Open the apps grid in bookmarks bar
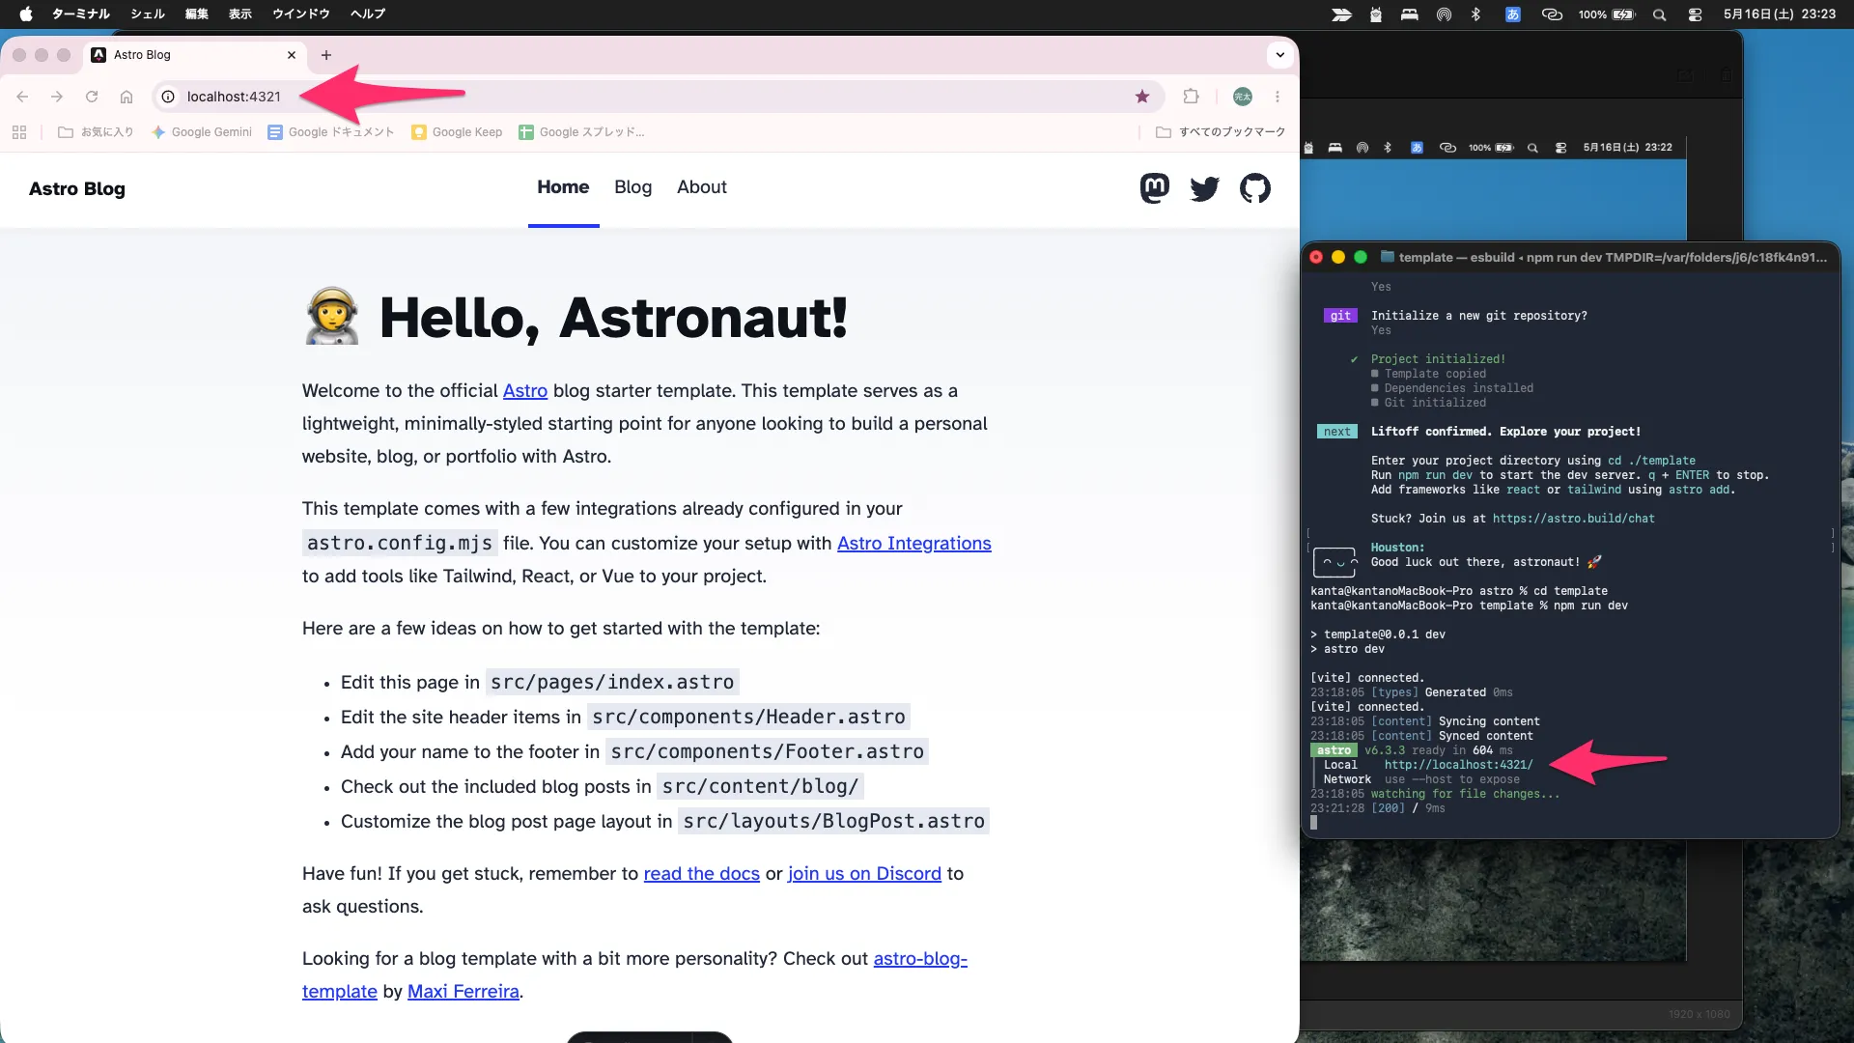The height and width of the screenshot is (1043, 1854). [x=19, y=132]
